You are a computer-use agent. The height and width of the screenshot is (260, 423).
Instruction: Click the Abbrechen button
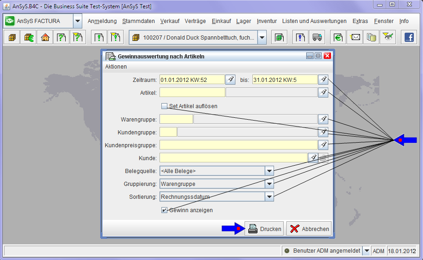(309, 229)
